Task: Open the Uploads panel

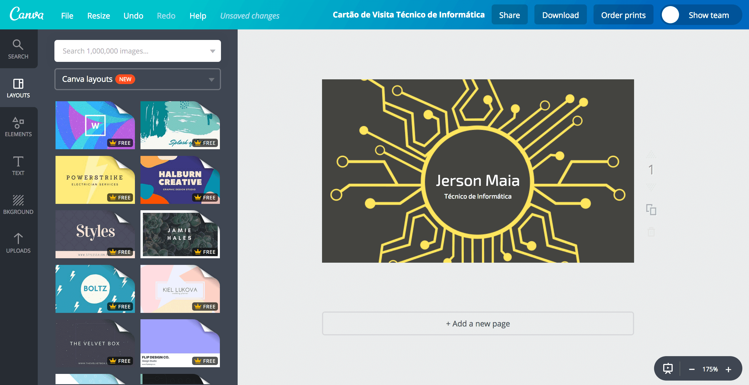Action: [18, 243]
